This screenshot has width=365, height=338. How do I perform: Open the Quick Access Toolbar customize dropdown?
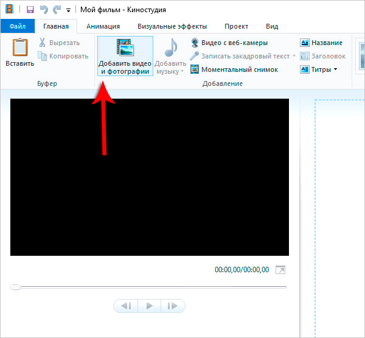coord(68,10)
